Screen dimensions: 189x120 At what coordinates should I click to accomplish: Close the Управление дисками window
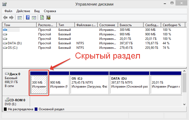181,3
